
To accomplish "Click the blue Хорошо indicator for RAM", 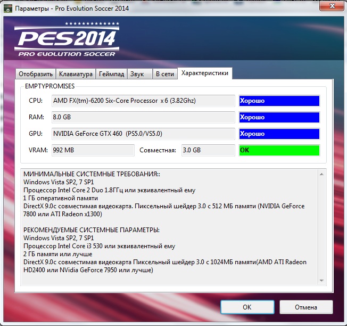I will click(279, 117).
